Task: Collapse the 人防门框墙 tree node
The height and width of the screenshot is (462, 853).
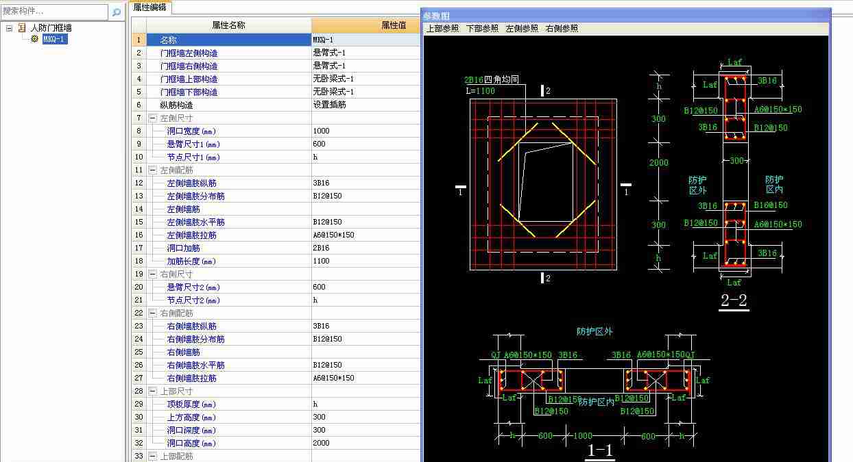Action: pyautogui.click(x=9, y=28)
